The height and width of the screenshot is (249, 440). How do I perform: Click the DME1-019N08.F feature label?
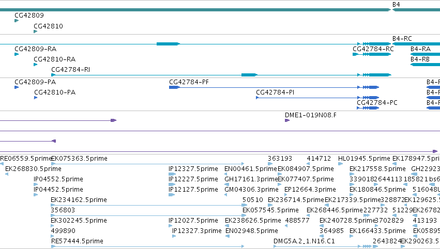[x=311, y=115]
